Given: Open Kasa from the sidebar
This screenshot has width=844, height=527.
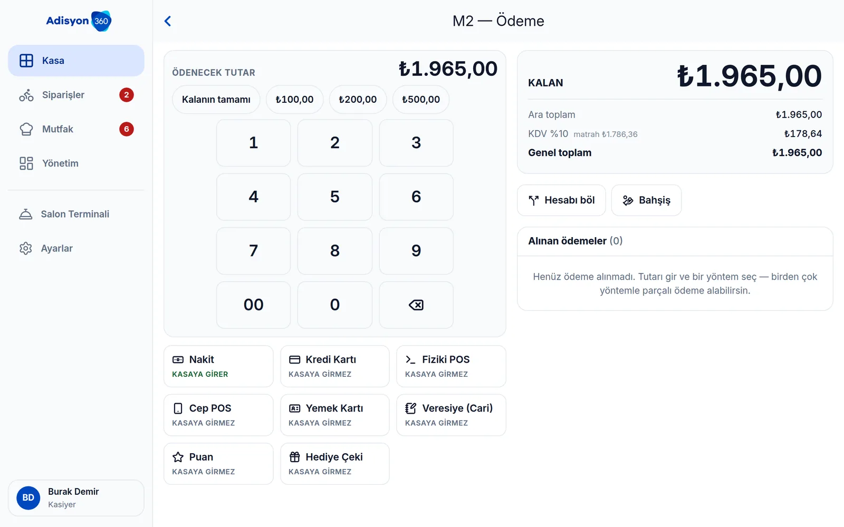Looking at the screenshot, I should click(76, 61).
